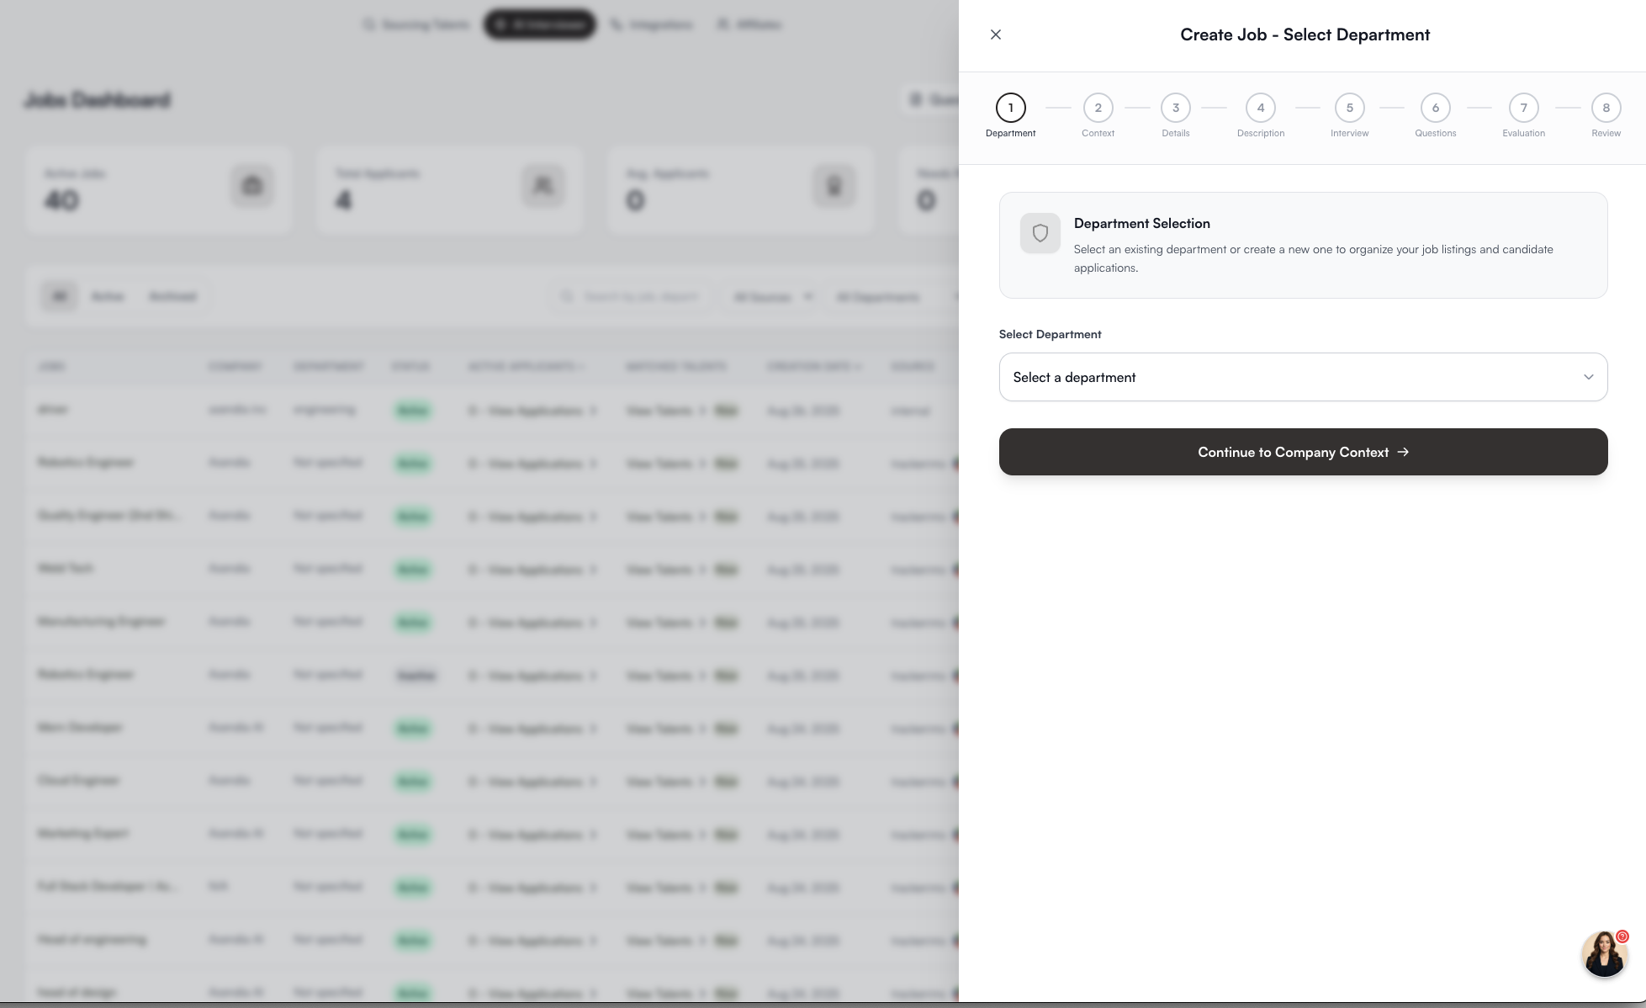Viewport: 1646px width, 1008px height.
Task: Open the Select a department dropdown
Action: pyautogui.click(x=1302, y=377)
